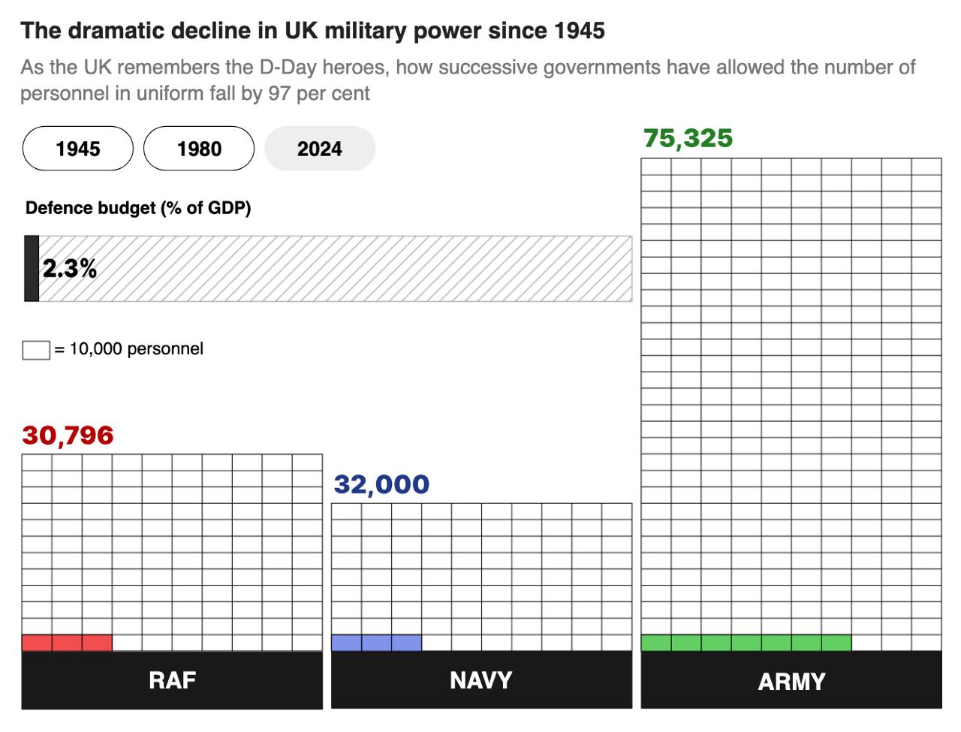Select the highlighted 2024 year button
This screenshot has height=732, width=961.
320,149
